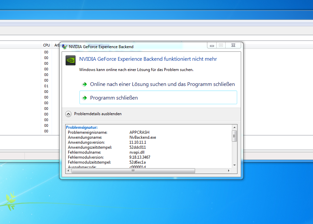Click right arrow of details horizontal scrollbar

(x=229, y=171)
